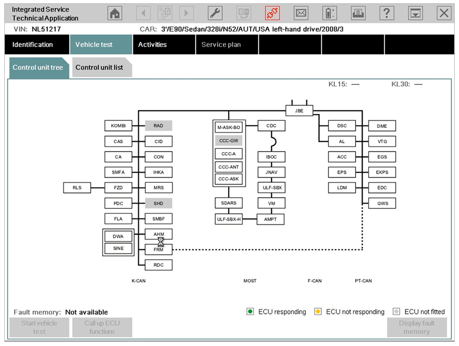459x346 pixels.
Task: Click the Display fault memory button
Action: [417, 327]
